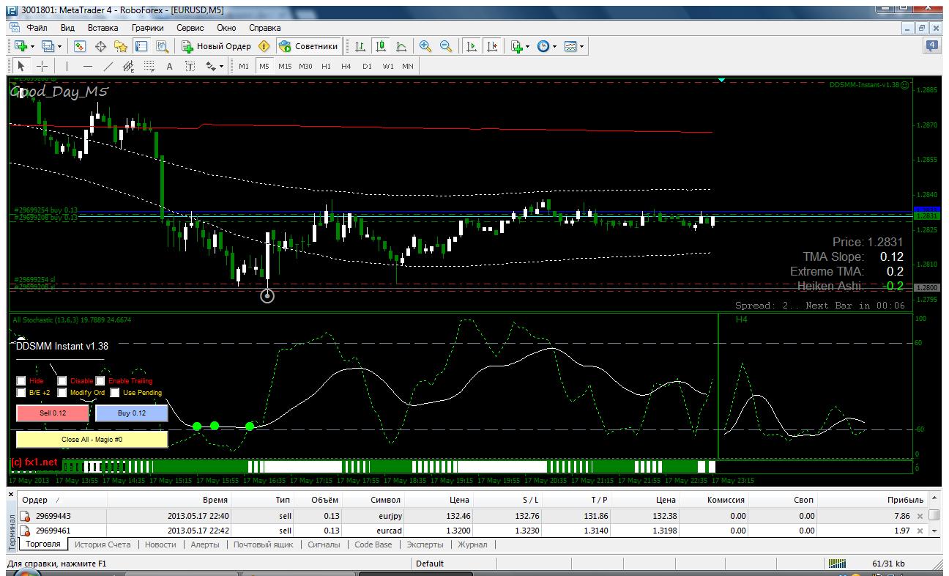Screen dimensions: 949x576
Task: Click the chart shift triangle marker
Action: tap(722, 79)
